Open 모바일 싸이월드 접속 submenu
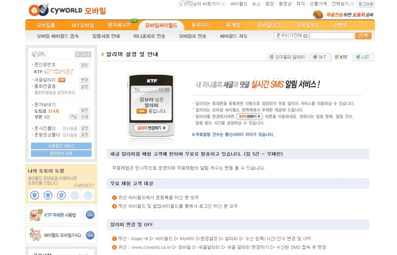The height and width of the screenshot is (255, 397). [58, 36]
